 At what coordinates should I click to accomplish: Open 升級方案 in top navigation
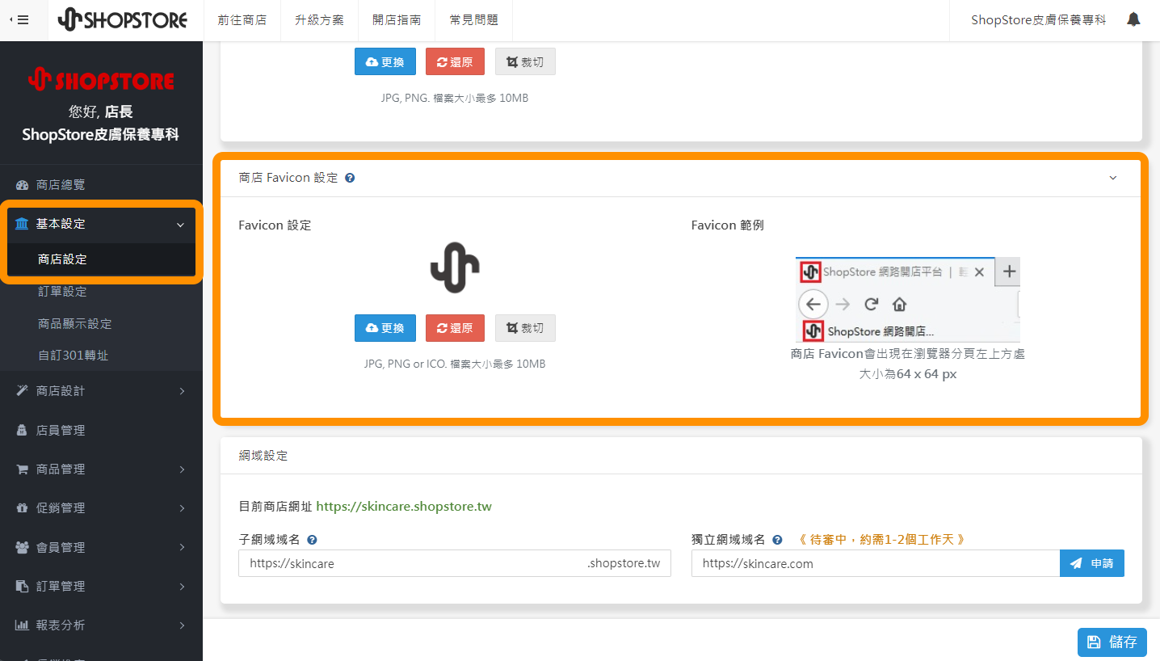(320, 20)
